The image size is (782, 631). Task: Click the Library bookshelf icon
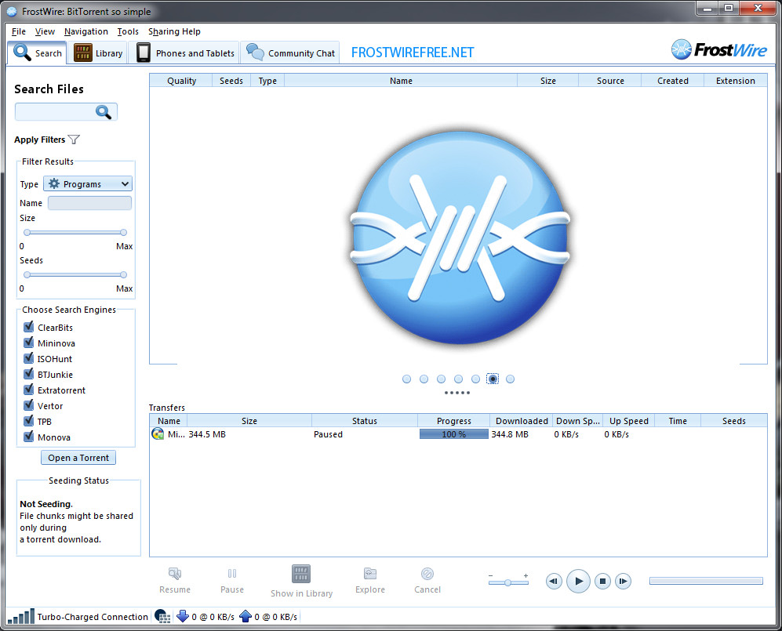tap(83, 53)
